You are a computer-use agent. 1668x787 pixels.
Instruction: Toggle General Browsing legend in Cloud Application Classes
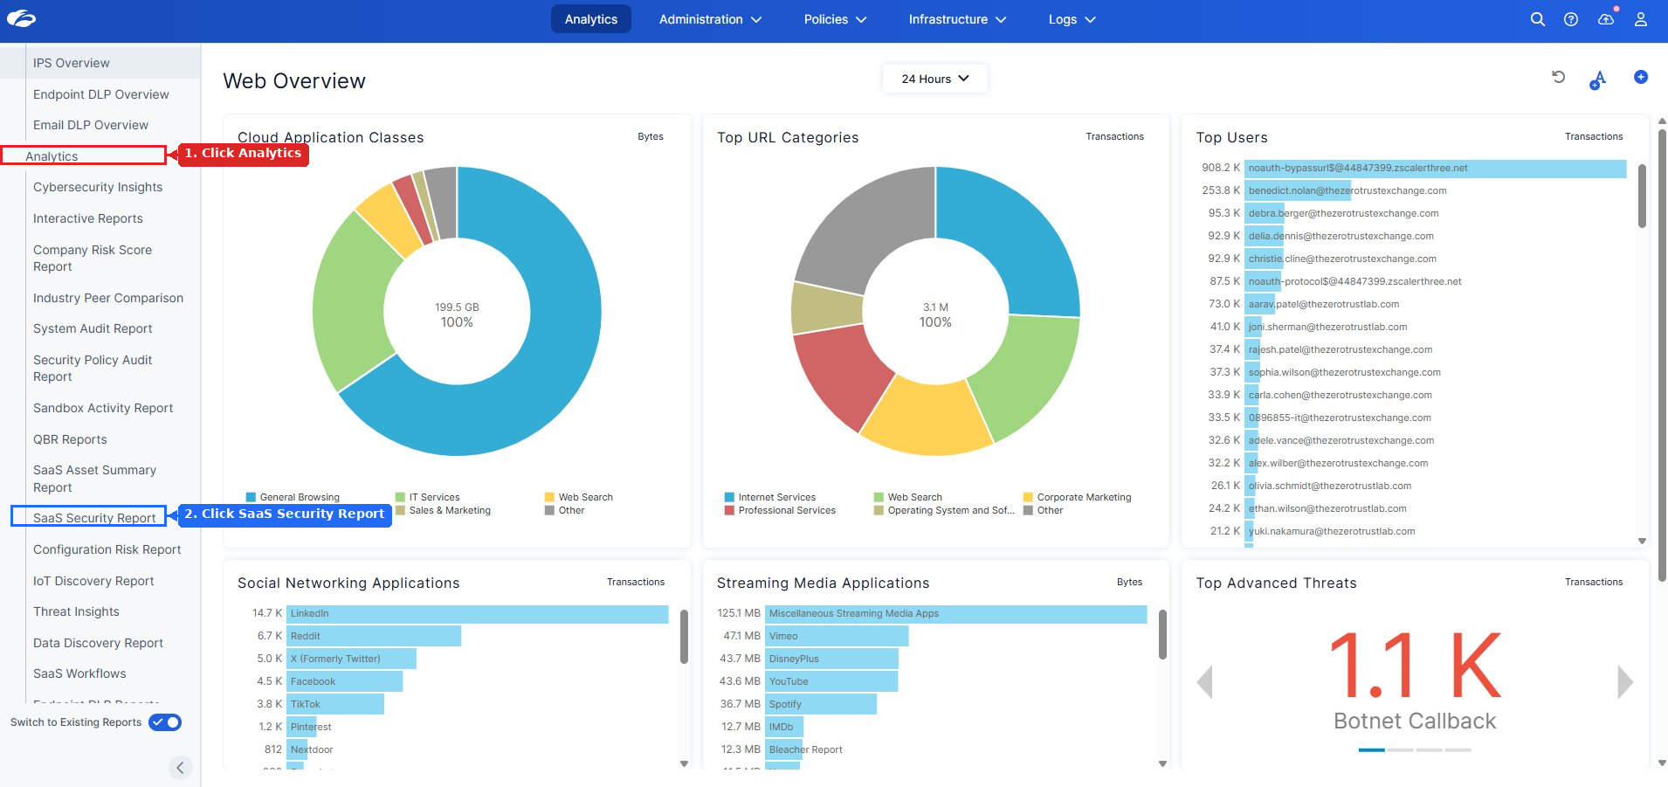[293, 497]
